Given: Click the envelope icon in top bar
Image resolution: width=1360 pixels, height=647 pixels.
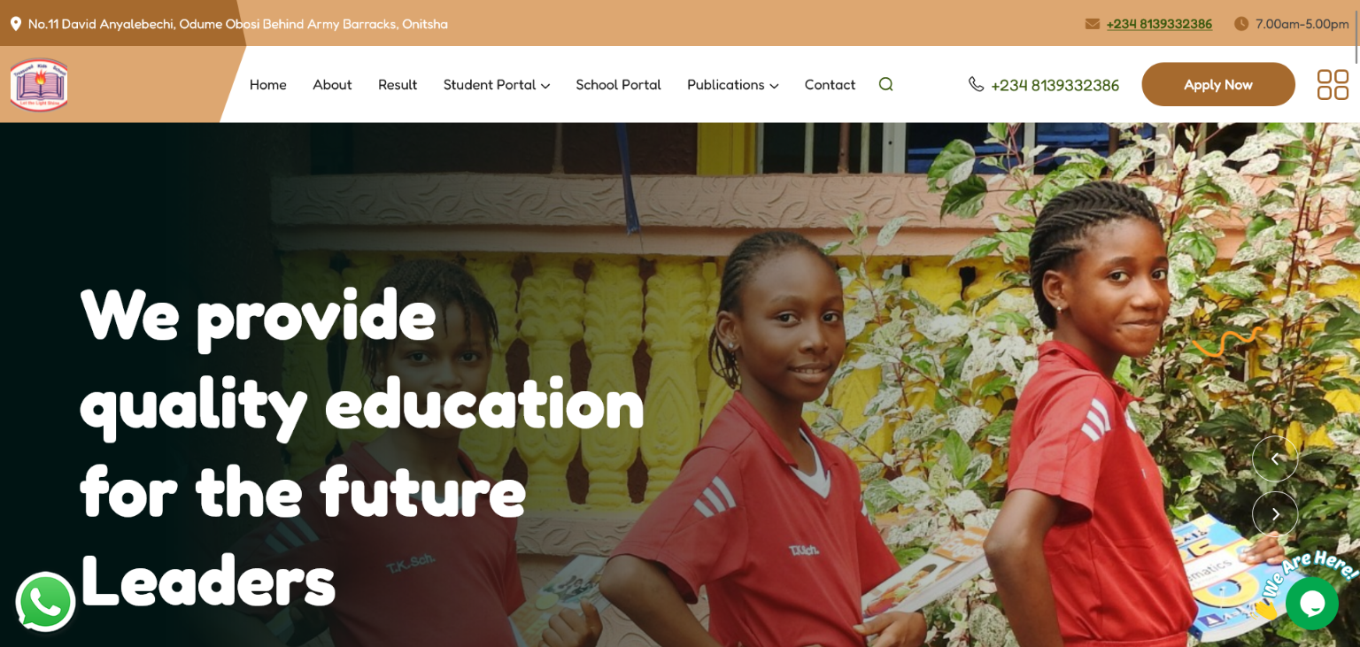Looking at the screenshot, I should click(x=1093, y=24).
